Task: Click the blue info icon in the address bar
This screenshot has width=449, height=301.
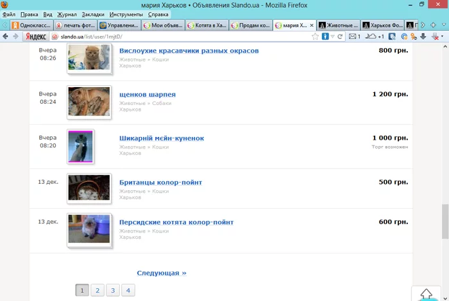Action: click(x=325, y=37)
